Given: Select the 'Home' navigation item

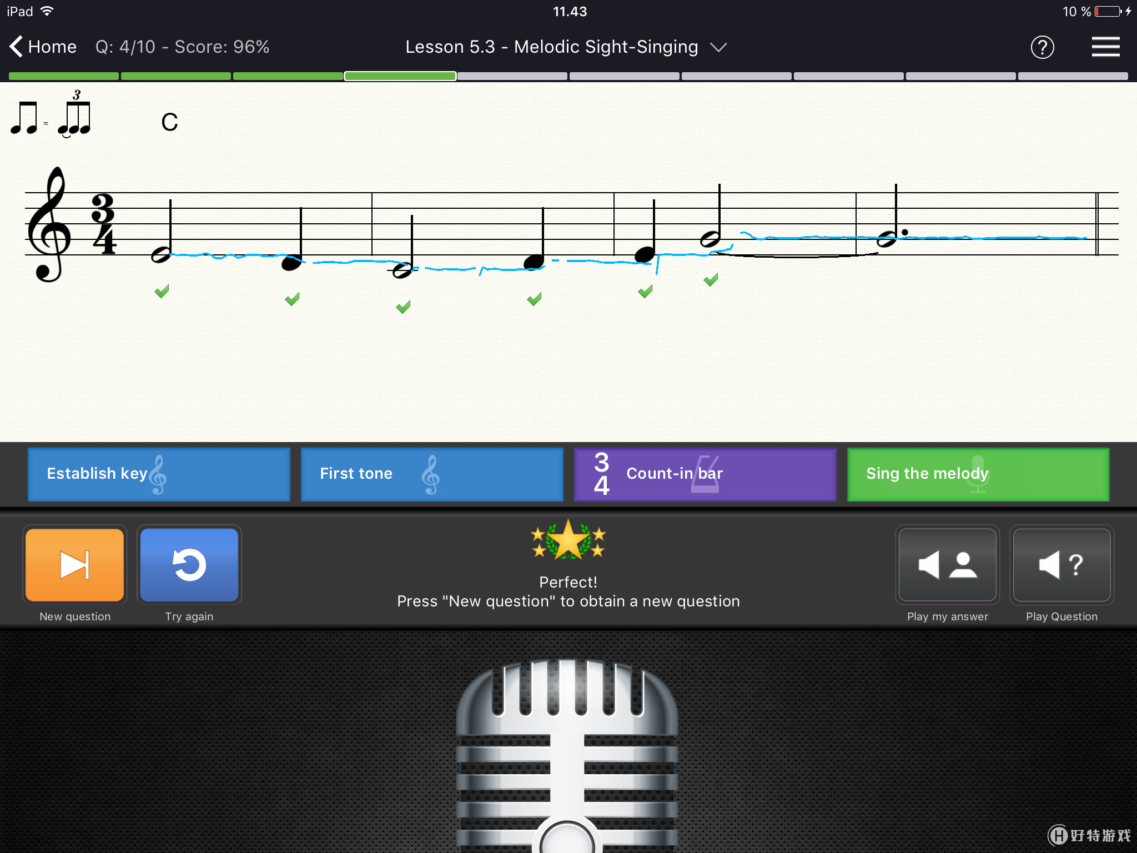Looking at the screenshot, I should tap(42, 46).
